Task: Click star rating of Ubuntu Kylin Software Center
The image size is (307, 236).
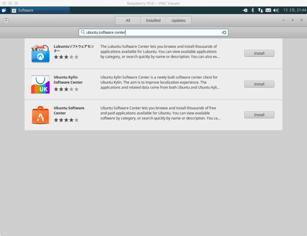Action: (x=66, y=89)
